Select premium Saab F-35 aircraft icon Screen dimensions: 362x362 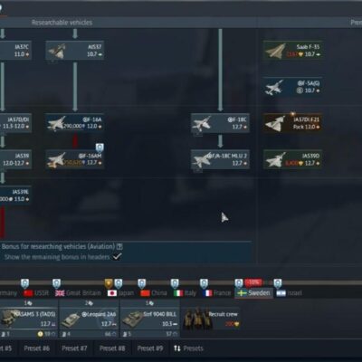(292, 50)
